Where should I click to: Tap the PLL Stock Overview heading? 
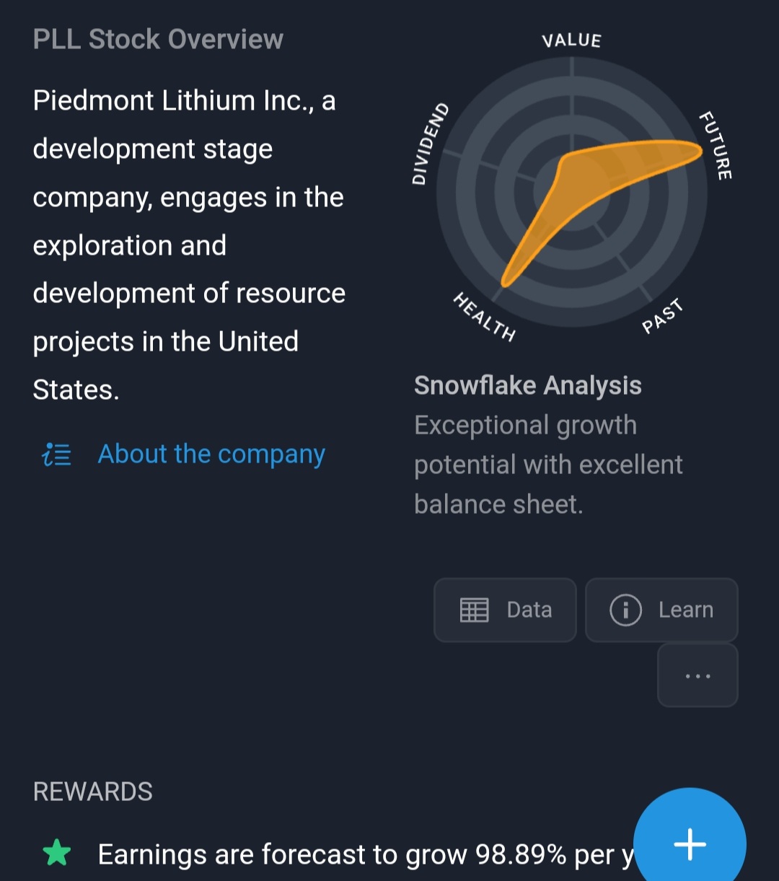[158, 39]
